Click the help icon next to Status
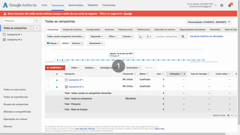This screenshot has height=135, width=240. click(x=147, y=74)
